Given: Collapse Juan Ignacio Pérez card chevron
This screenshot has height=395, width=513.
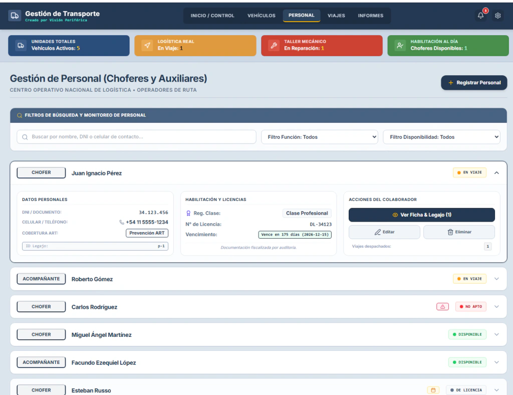Looking at the screenshot, I should 496,173.
